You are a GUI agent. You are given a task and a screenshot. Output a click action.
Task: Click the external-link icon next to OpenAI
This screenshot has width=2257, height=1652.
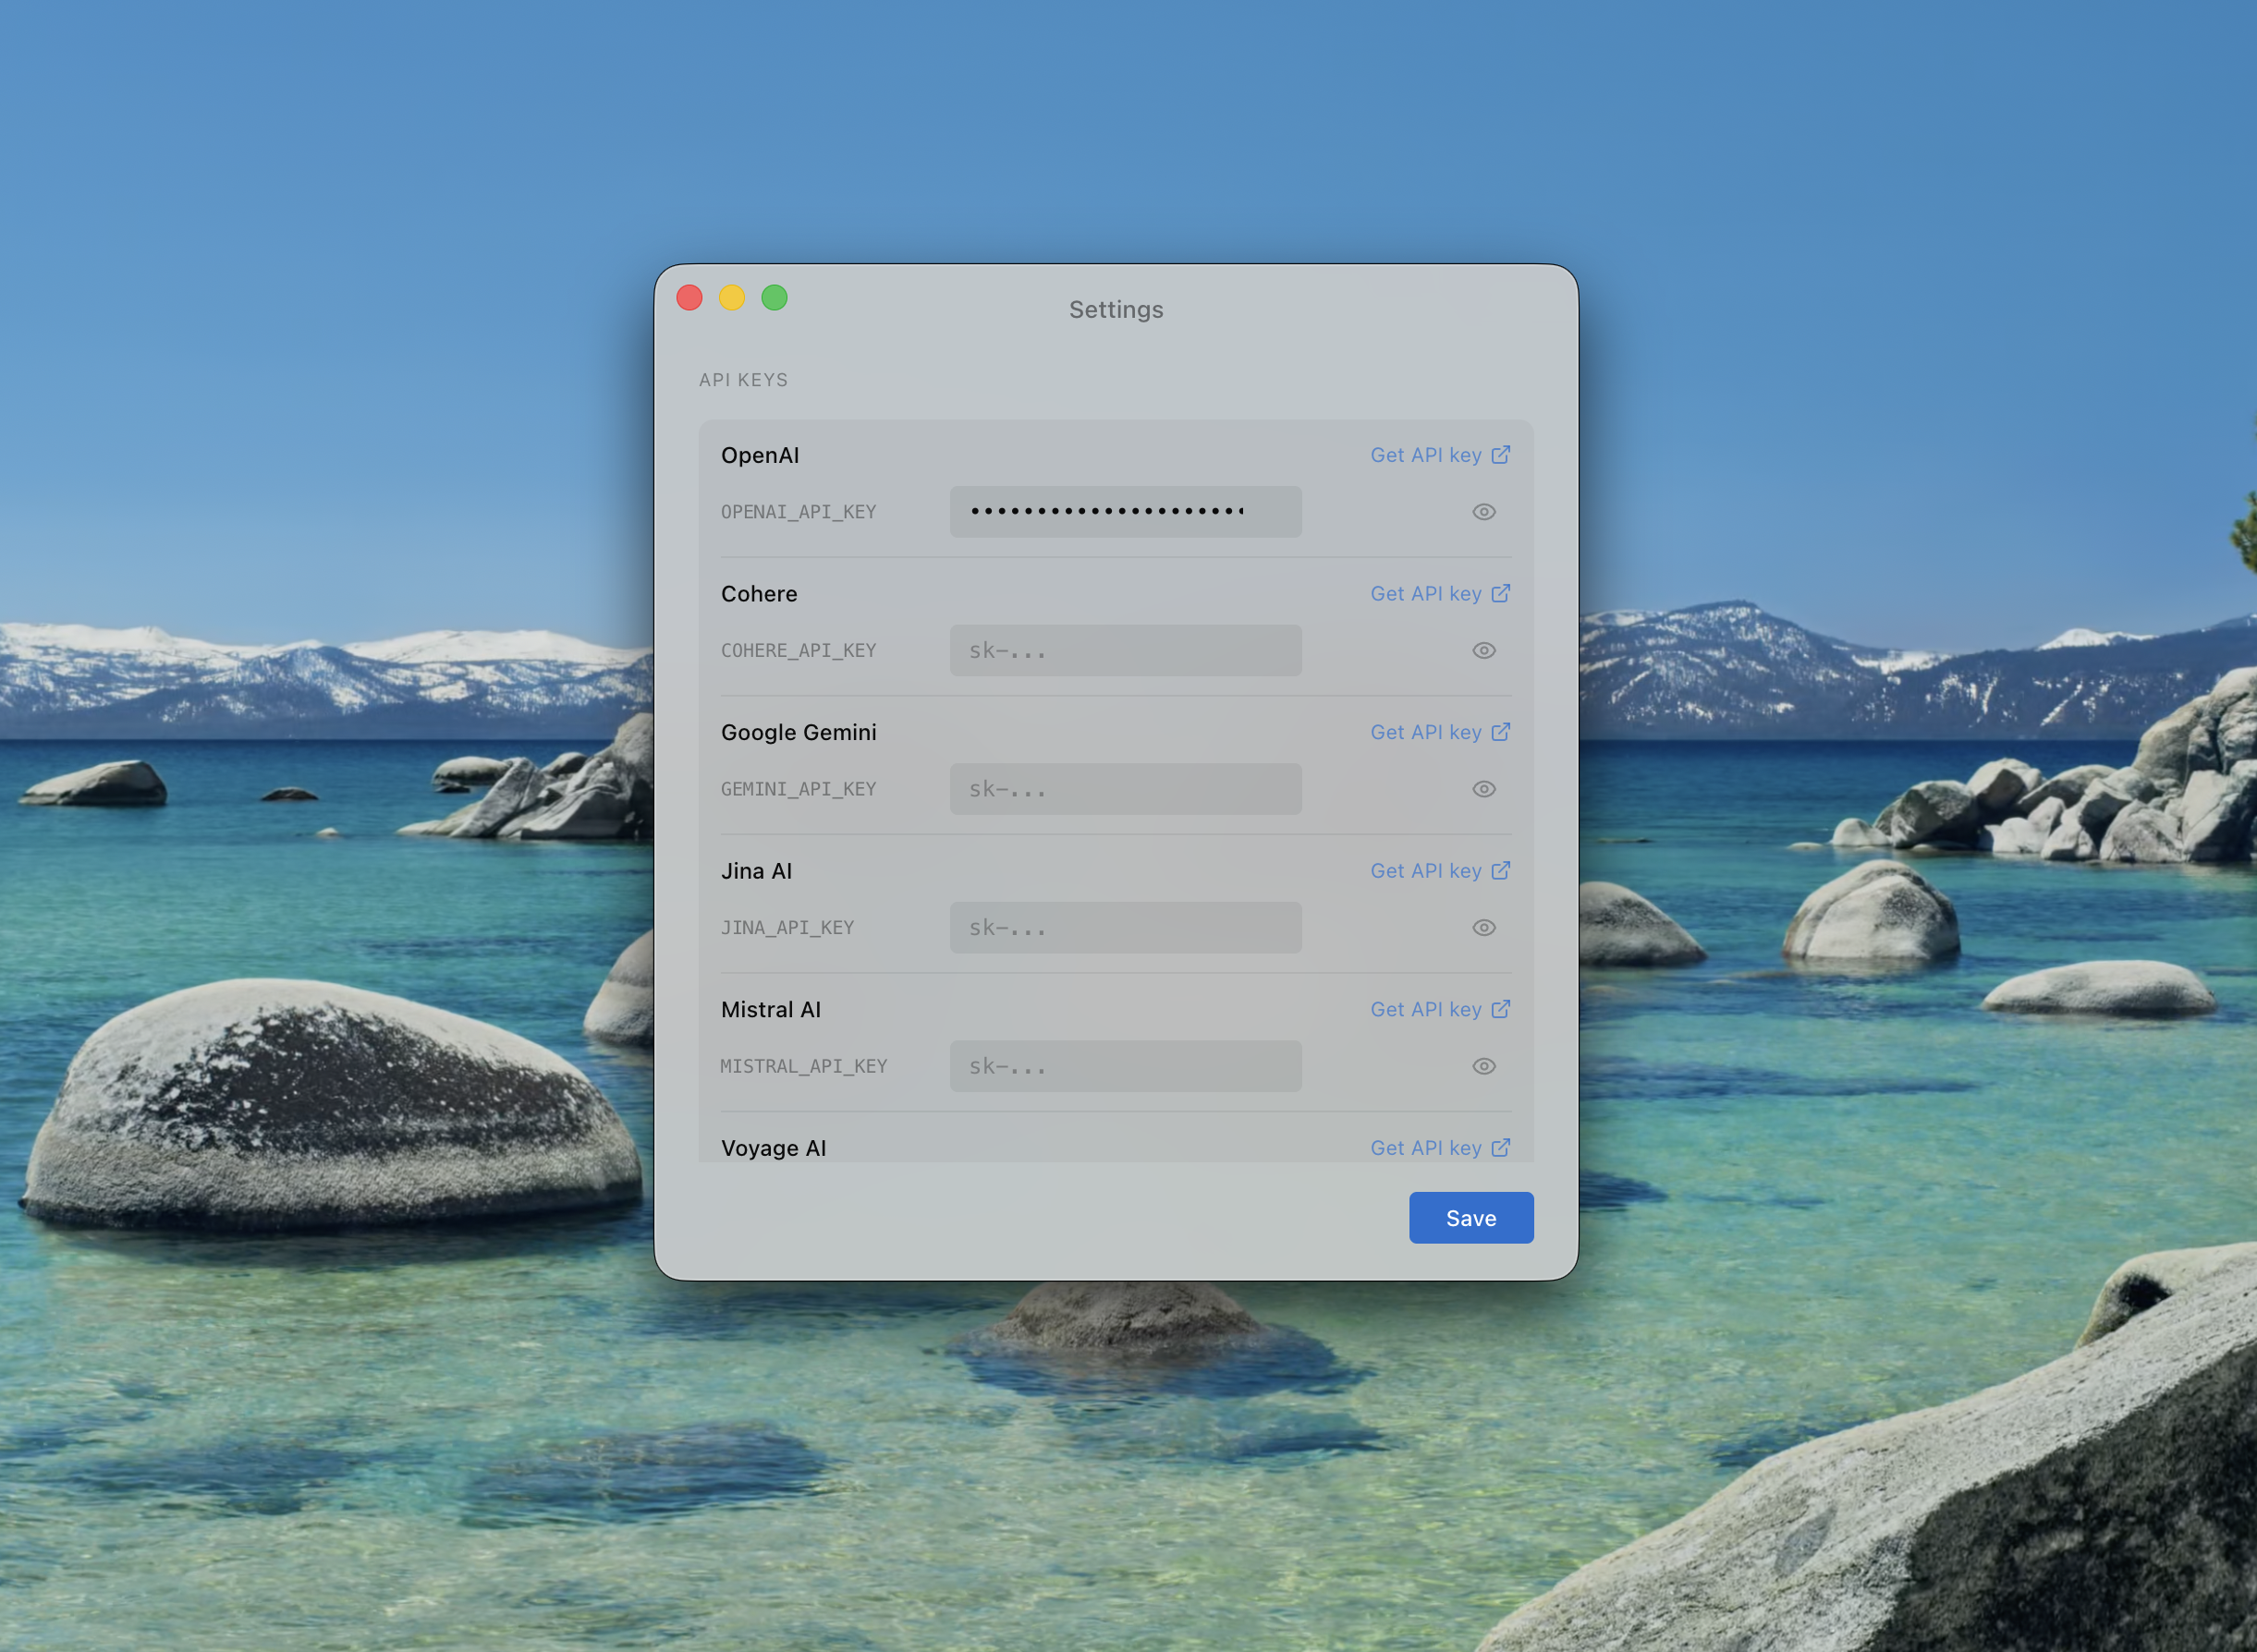point(1501,455)
